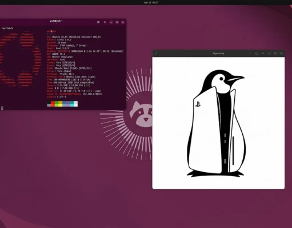Click the cyan blocks in the fastfetch palette

point(72,104)
